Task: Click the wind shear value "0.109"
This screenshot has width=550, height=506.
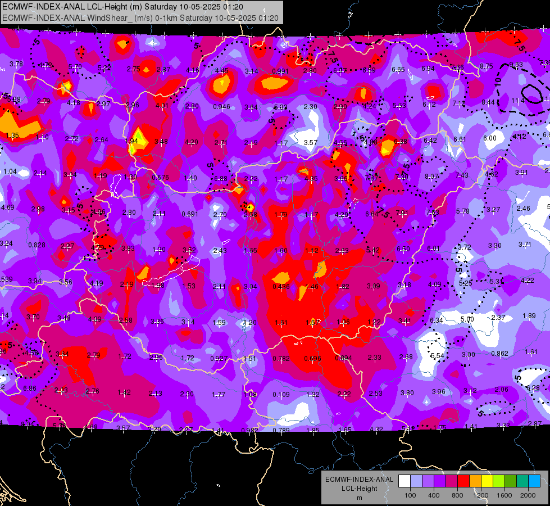Action: [x=281, y=394]
